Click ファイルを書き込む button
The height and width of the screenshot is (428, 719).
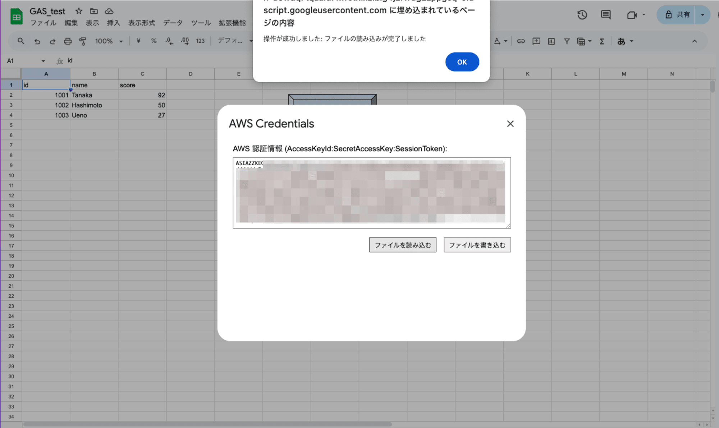[x=477, y=245]
